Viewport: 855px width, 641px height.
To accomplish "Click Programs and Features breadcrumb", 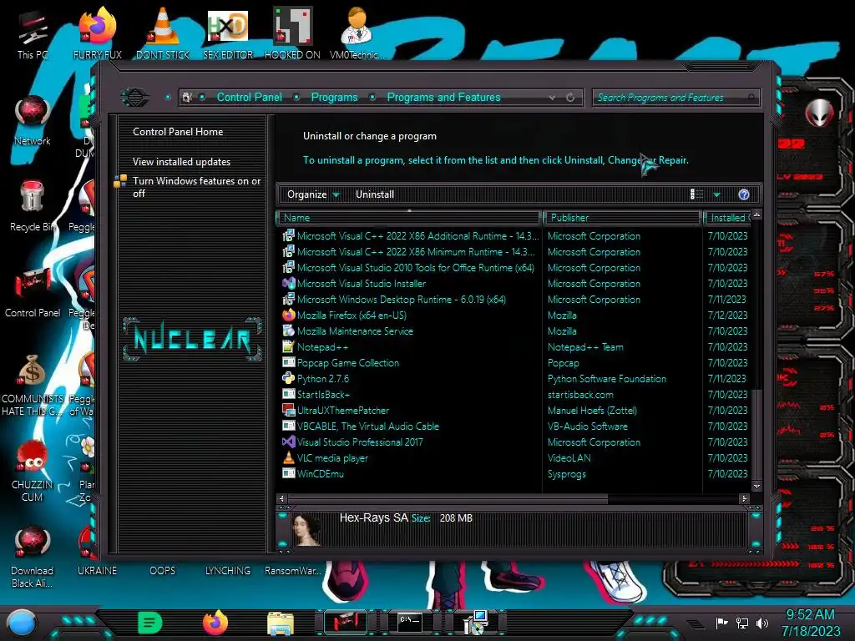I will click(443, 98).
